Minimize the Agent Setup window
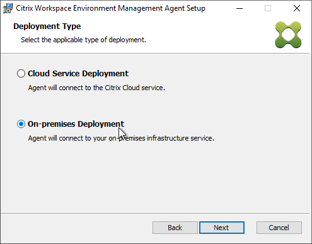Screen dimensions: 312x244 coord(240,8)
